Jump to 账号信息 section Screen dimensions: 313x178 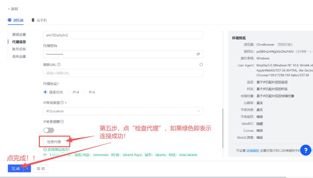(19, 49)
